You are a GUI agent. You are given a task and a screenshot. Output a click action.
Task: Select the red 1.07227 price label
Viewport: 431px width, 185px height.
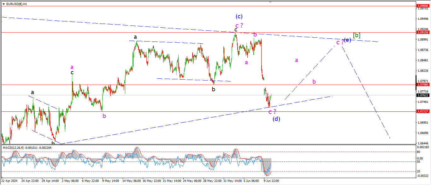(422, 111)
